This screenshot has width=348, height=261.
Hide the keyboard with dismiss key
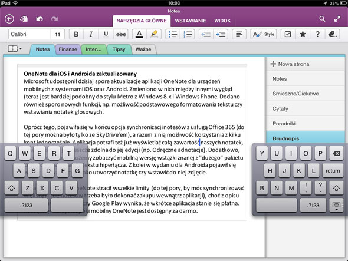336,206
